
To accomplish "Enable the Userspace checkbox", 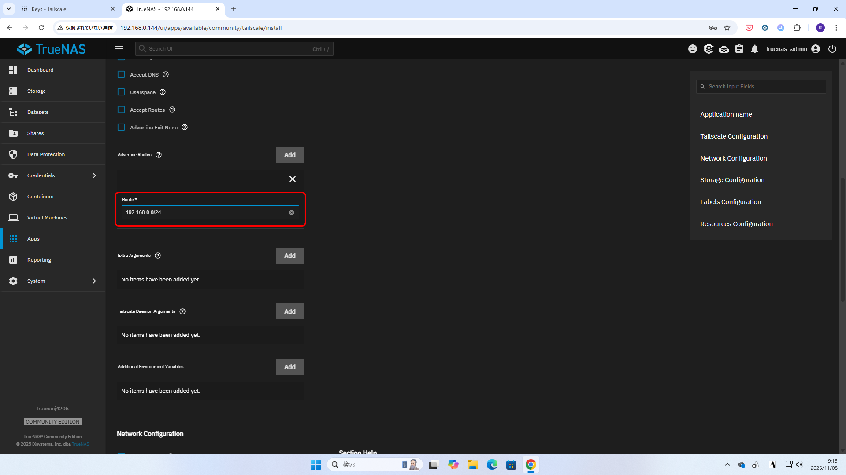I will 121,92.
